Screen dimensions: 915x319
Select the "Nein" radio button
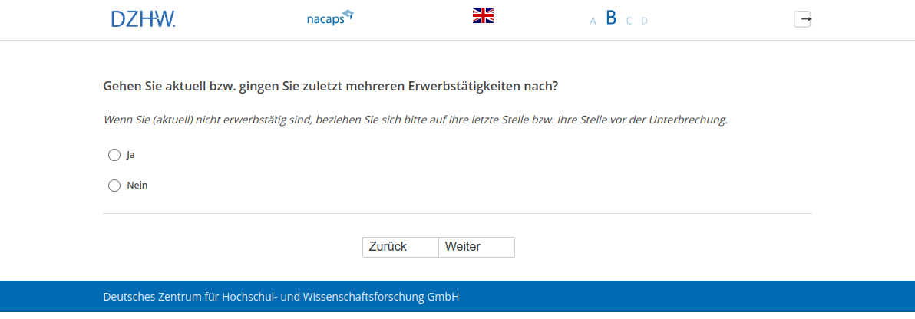tap(114, 186)
